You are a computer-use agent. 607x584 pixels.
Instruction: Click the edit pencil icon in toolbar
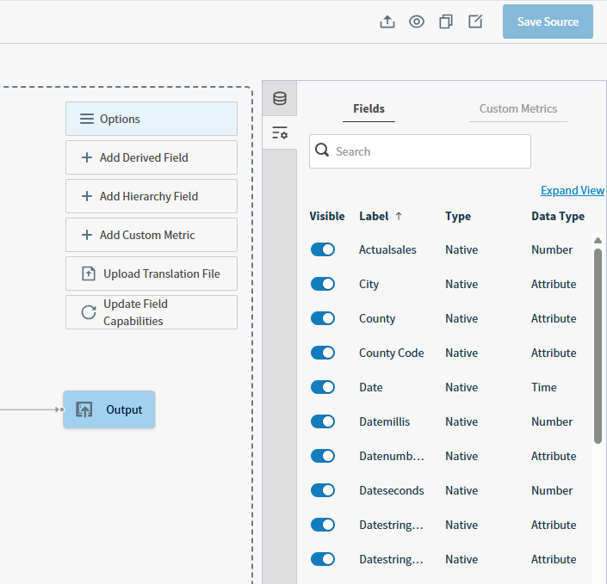(475, 22)
